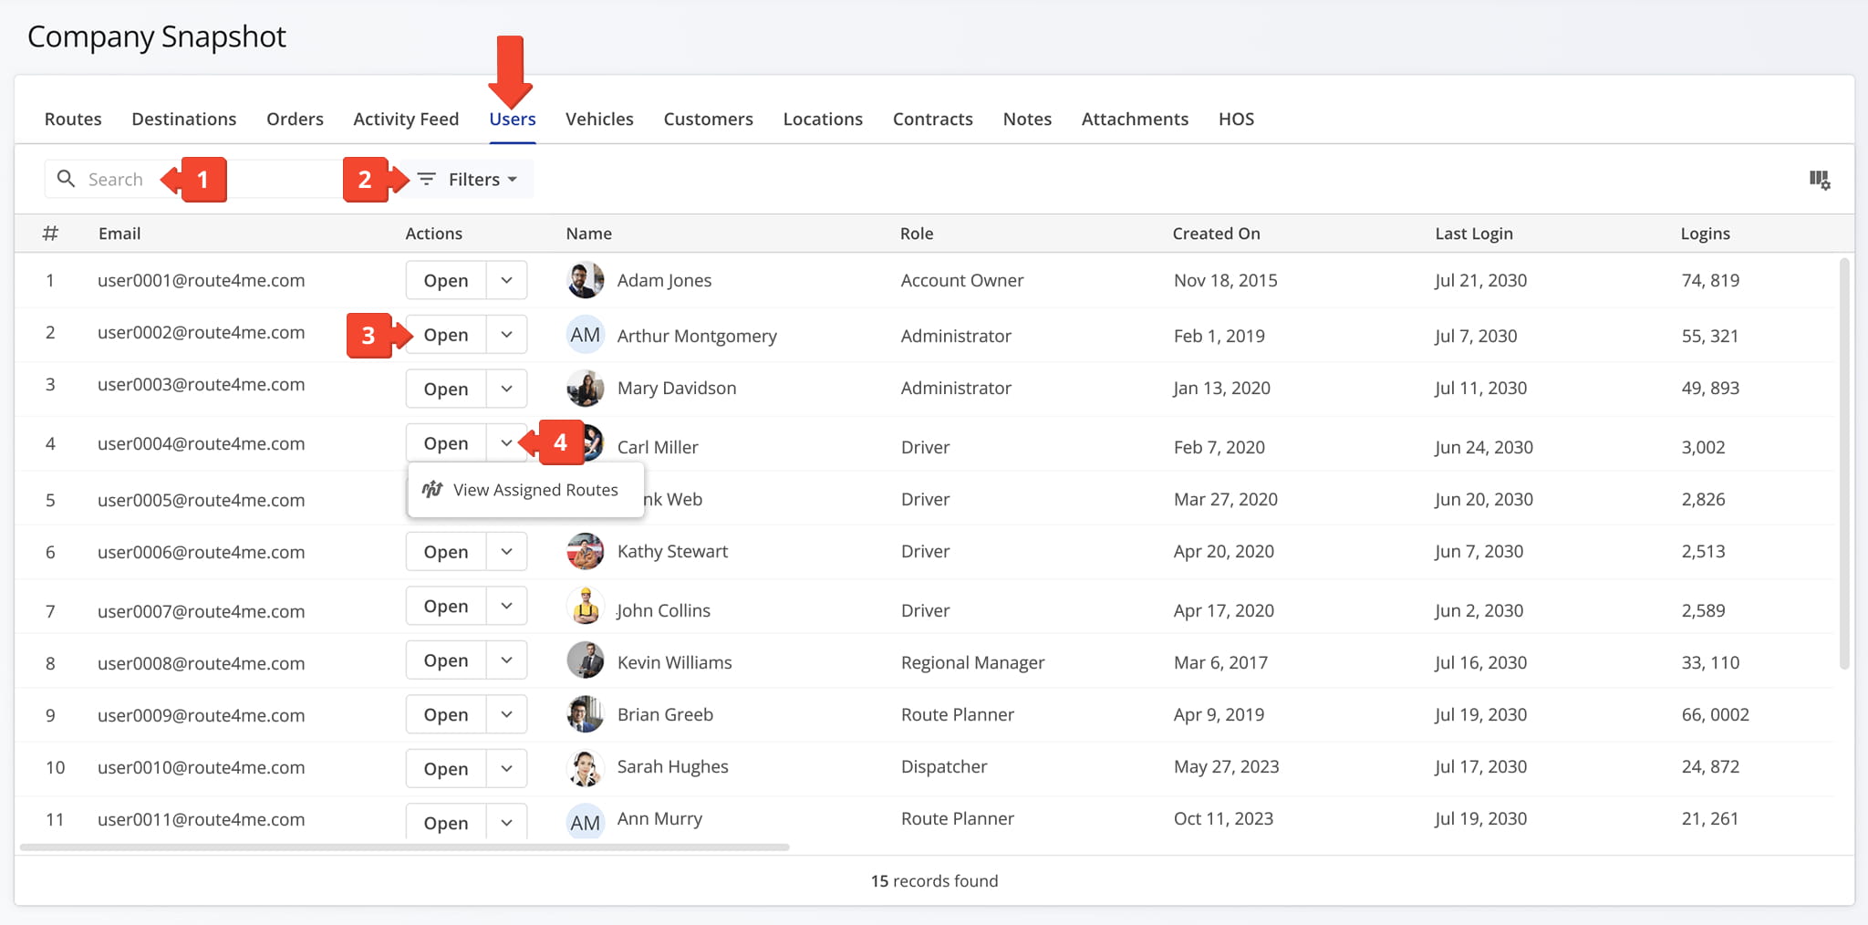Collapse actions dropdown for Carl Miller
Image resolution: width=1868 pixels, height=925 pixels.
click(x=507, y=443)
